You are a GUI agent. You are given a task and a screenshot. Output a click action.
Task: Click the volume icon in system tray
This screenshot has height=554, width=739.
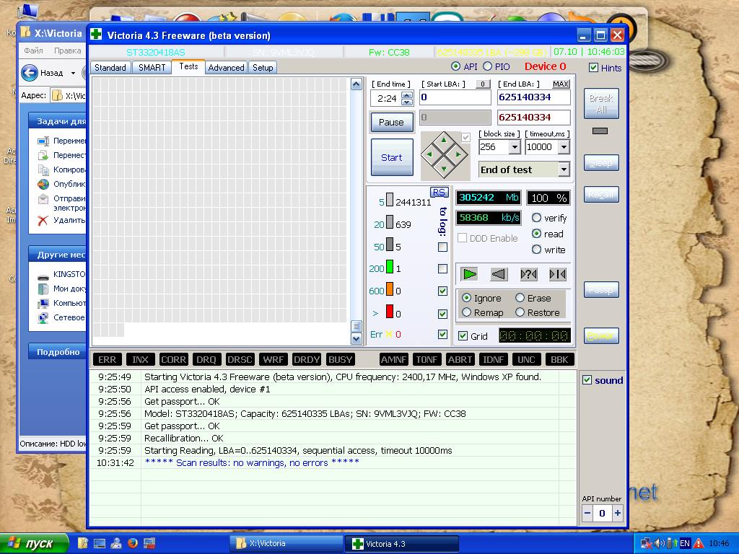point(660,543)
